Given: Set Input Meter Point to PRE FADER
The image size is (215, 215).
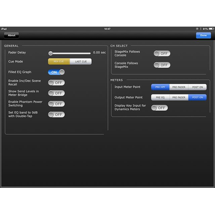Looking at the screenshot, I should [179, 87].
